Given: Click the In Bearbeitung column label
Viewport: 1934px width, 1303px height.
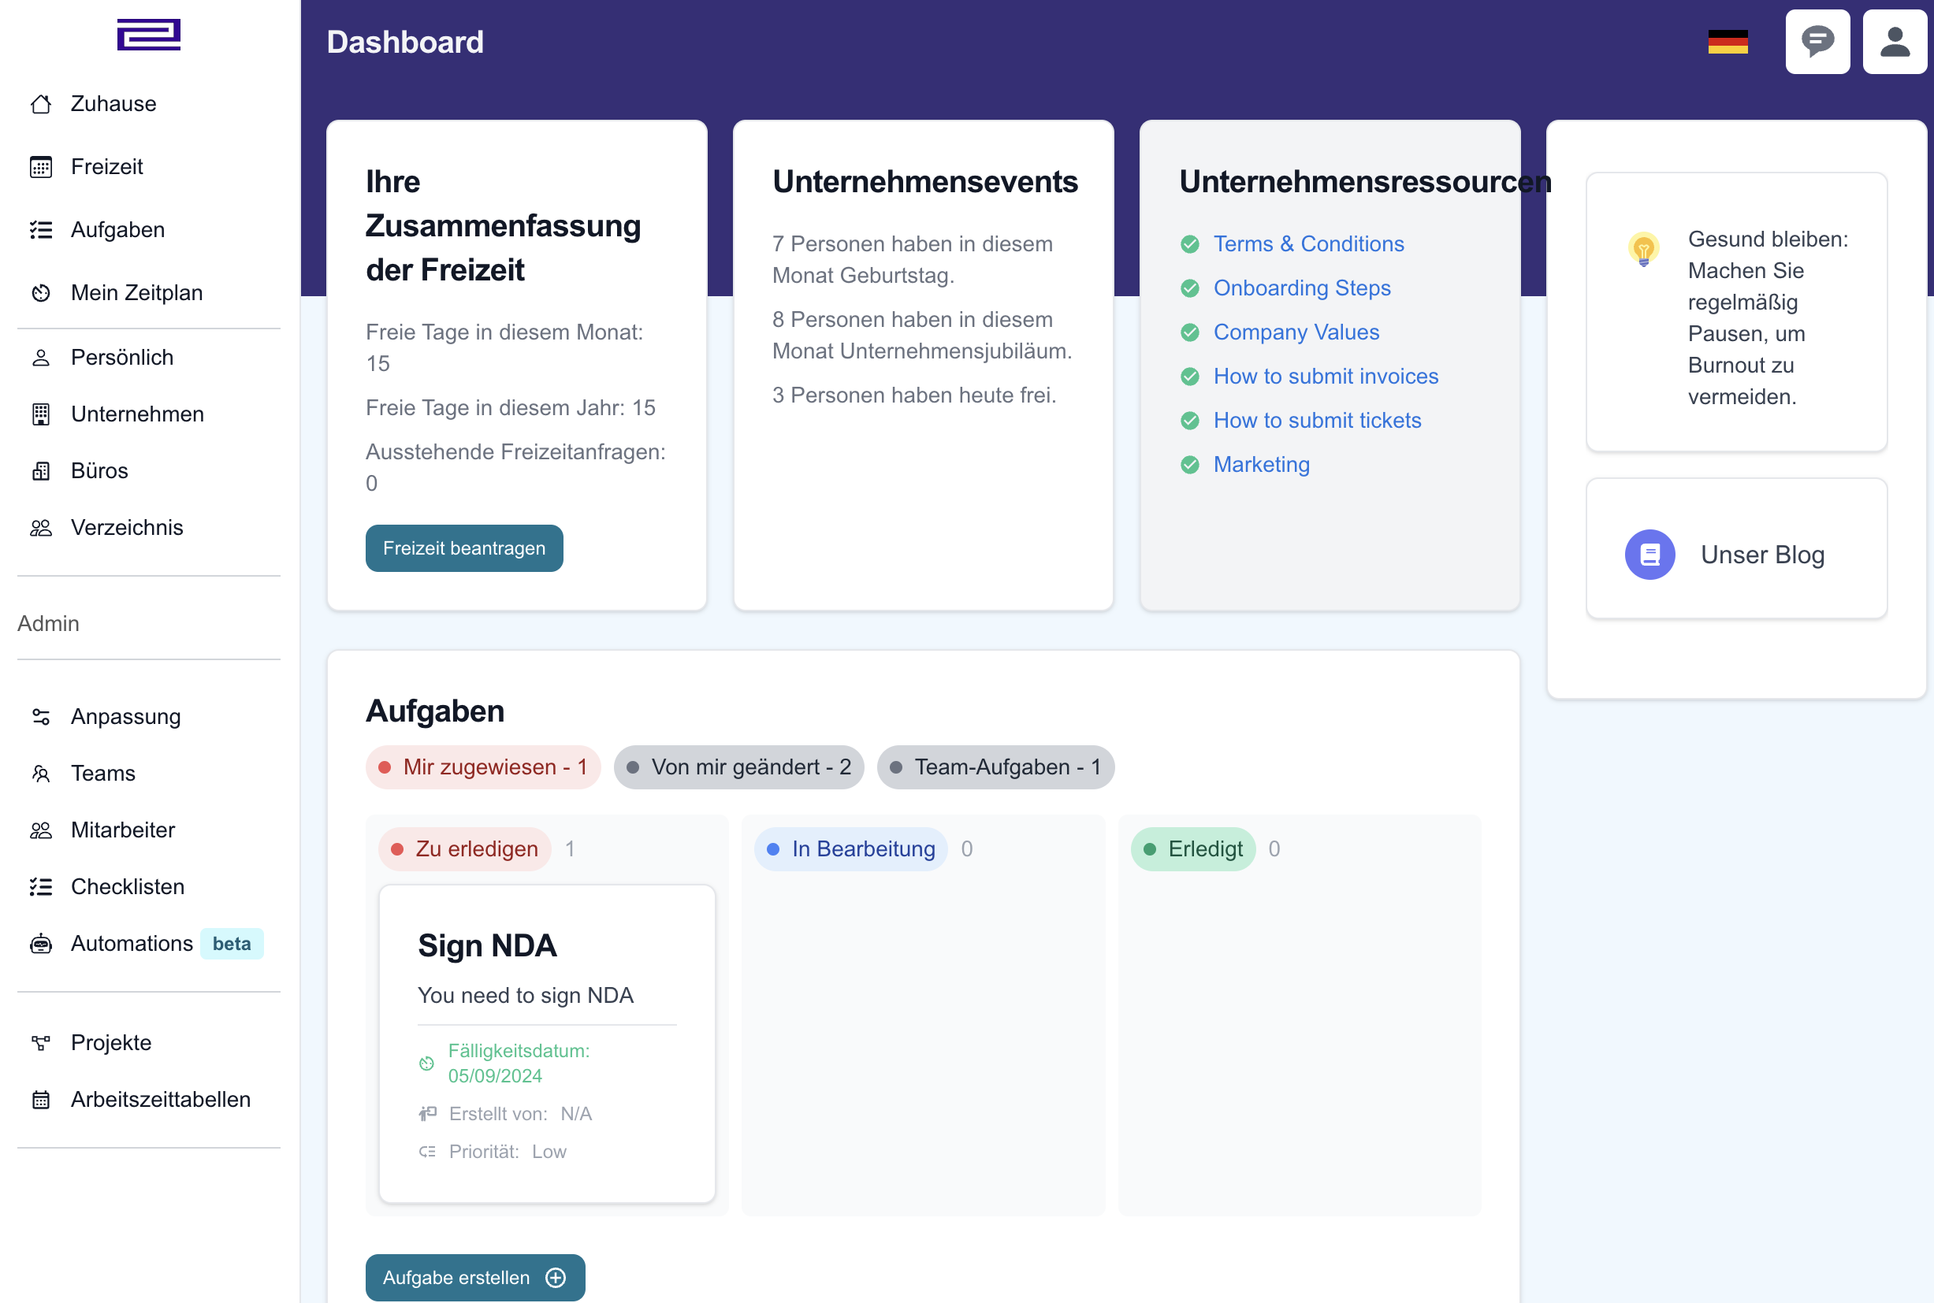Looking at the screenshot, I should pyautogui.click(x=851, y=849).
